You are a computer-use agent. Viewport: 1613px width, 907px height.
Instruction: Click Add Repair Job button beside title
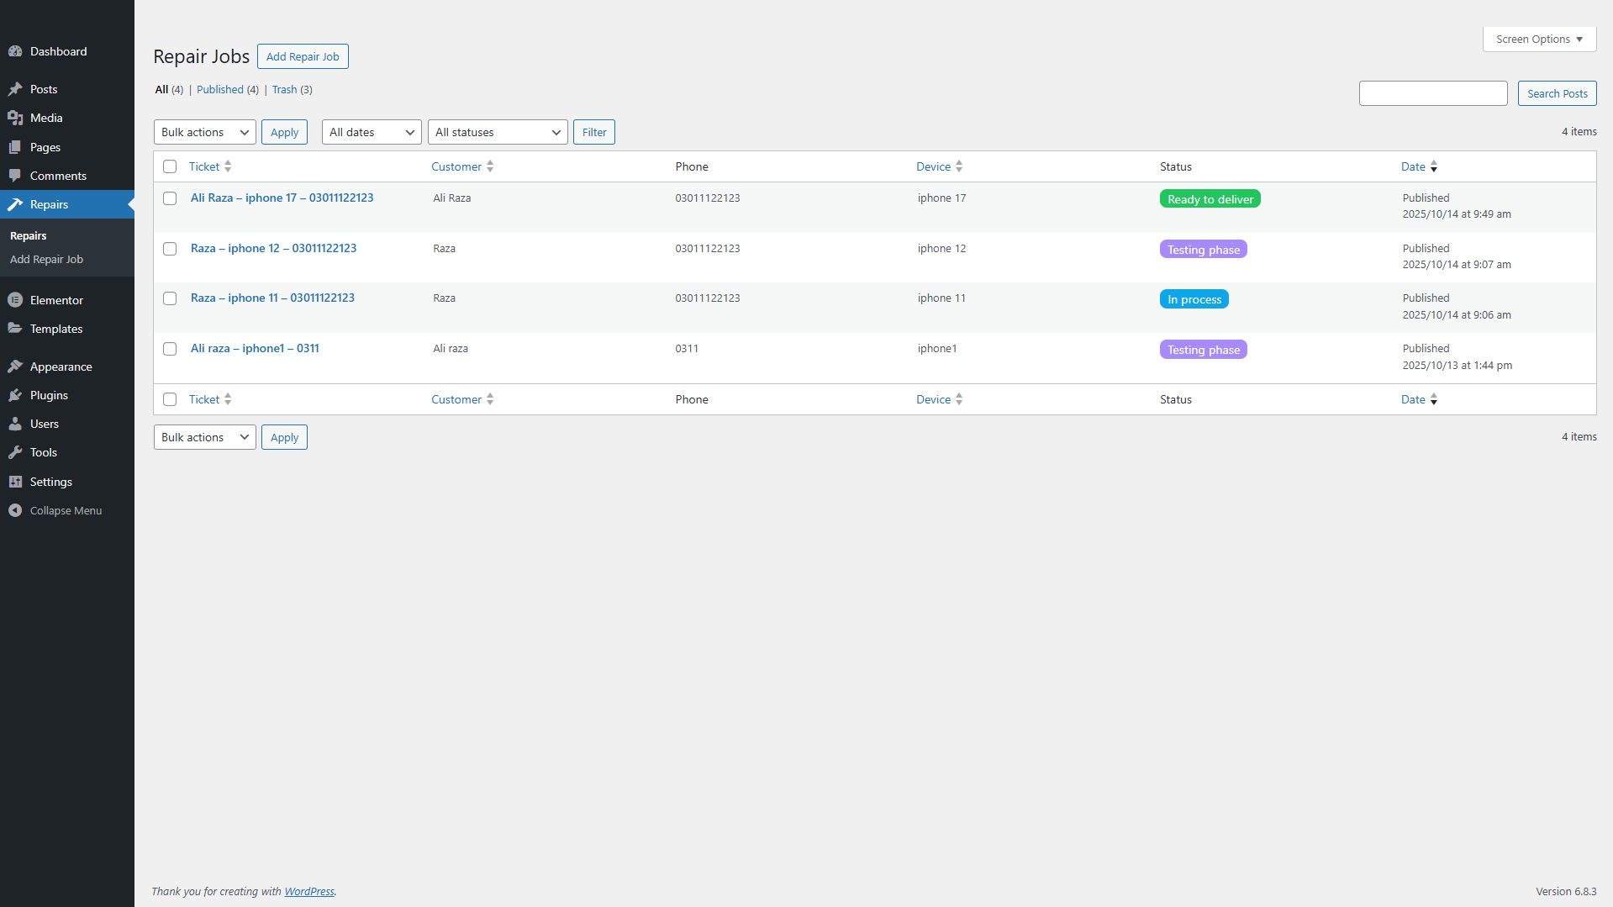303,56
